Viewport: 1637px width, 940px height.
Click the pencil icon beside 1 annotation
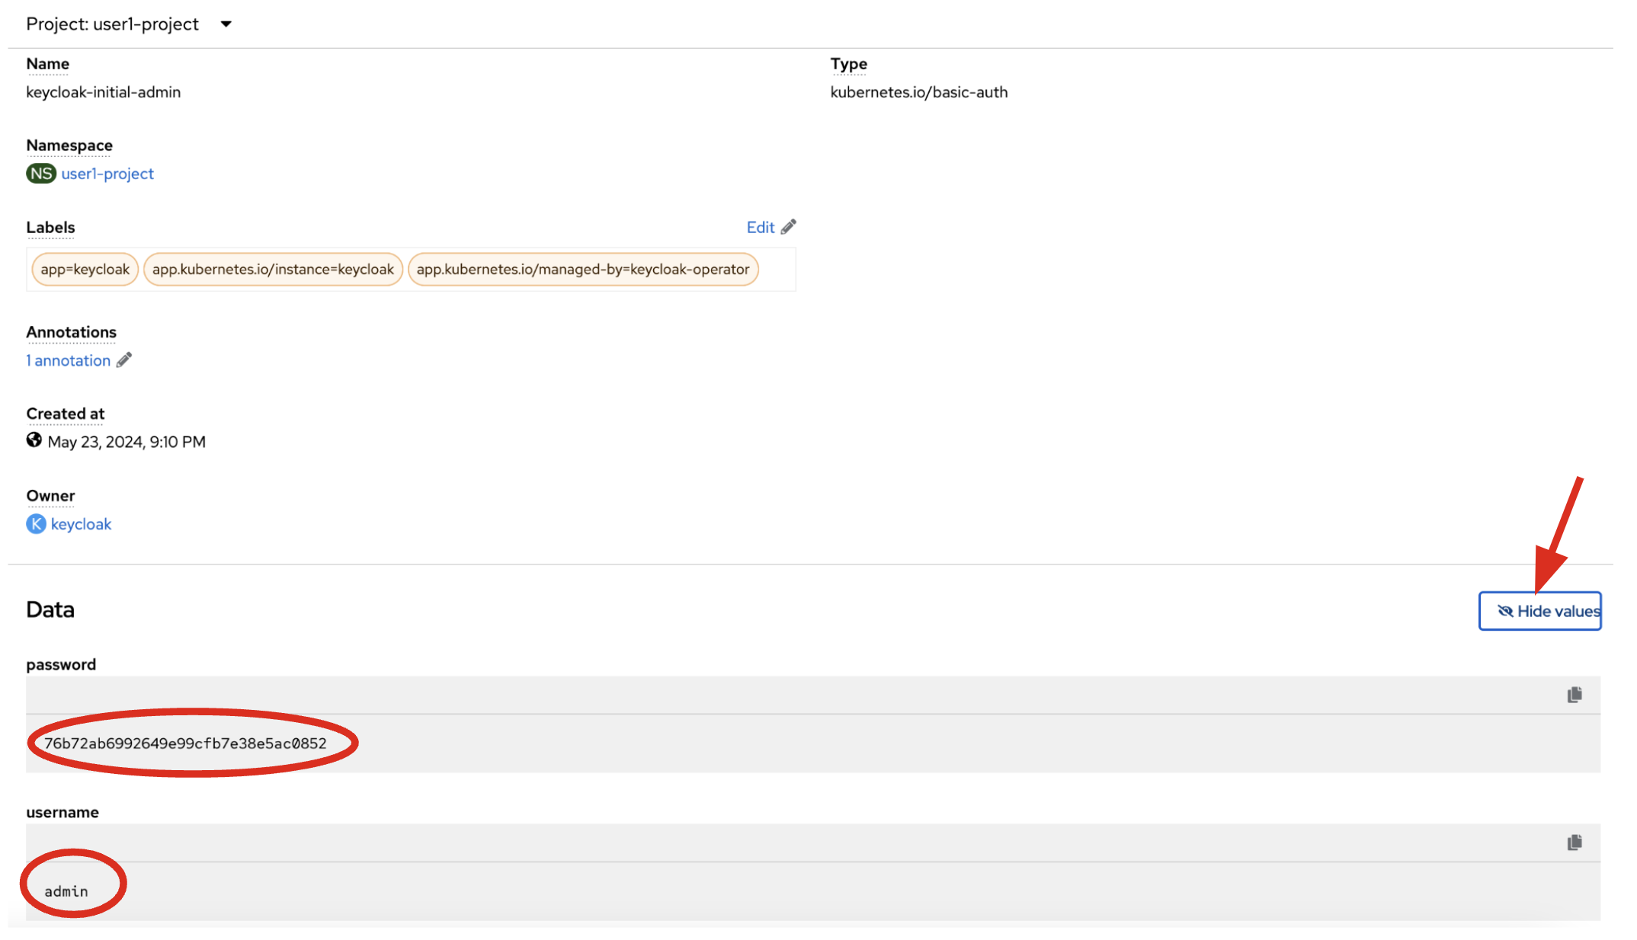tap(124, 360)
